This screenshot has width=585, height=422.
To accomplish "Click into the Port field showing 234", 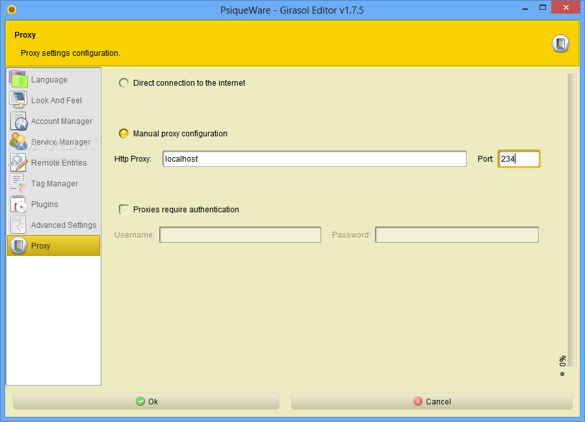I will 519,159.
